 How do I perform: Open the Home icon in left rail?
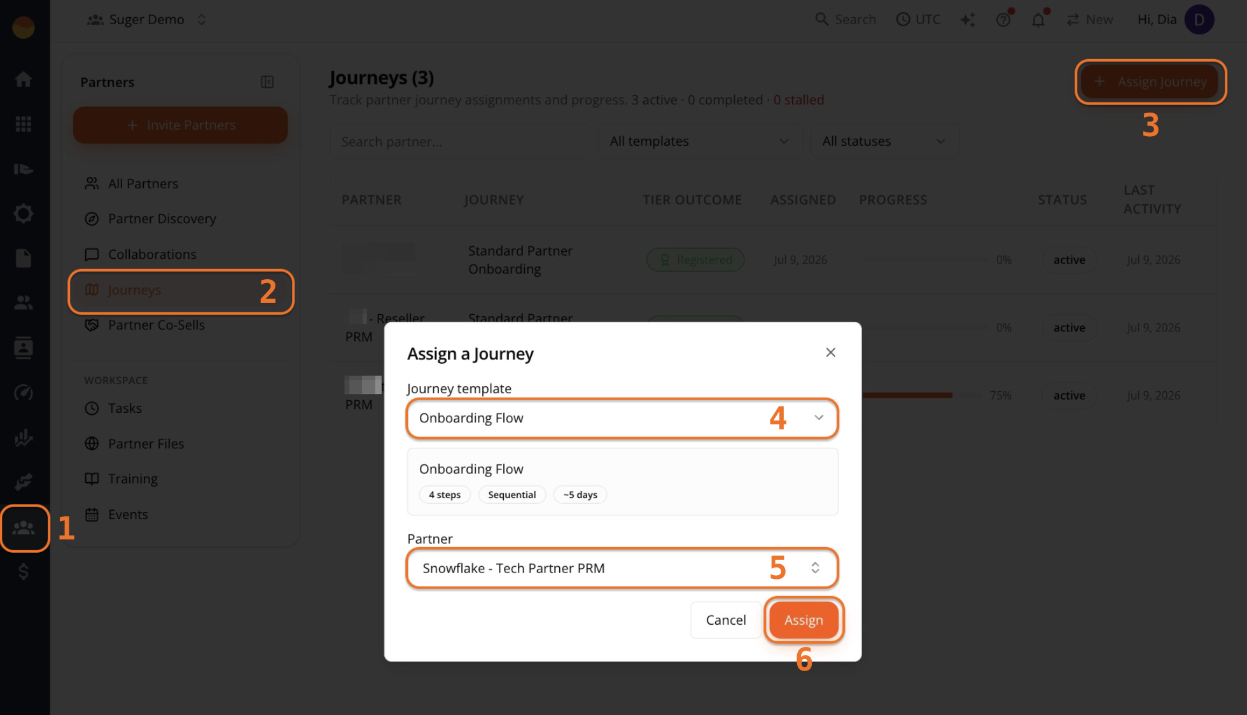(x=24, y=80)
